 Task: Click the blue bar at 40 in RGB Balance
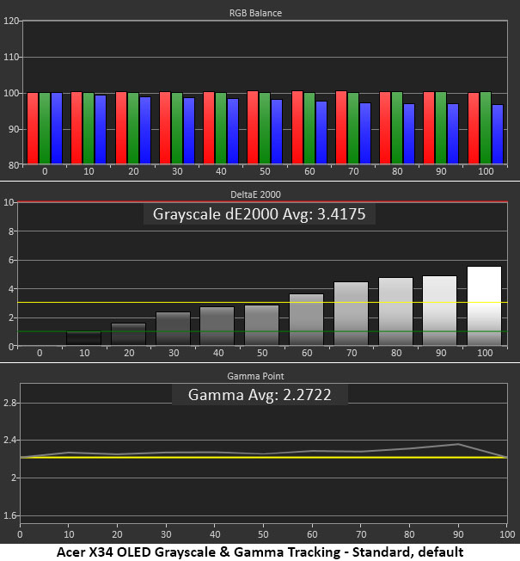point(233,131)
